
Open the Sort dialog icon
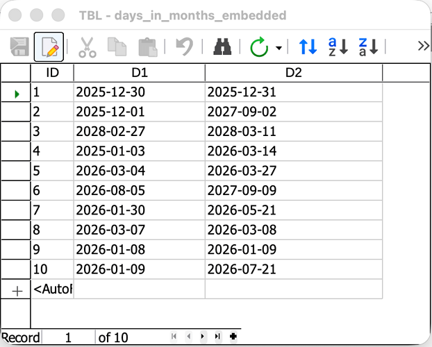coord(308,47)
